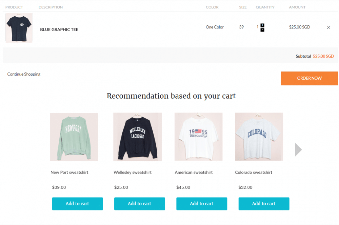Increase quantity with the plus icon
The width and height of the screenshot is (339, 225).
[x=262, y=25]
